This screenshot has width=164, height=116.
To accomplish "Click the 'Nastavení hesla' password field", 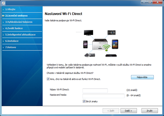I will point(104,96).
